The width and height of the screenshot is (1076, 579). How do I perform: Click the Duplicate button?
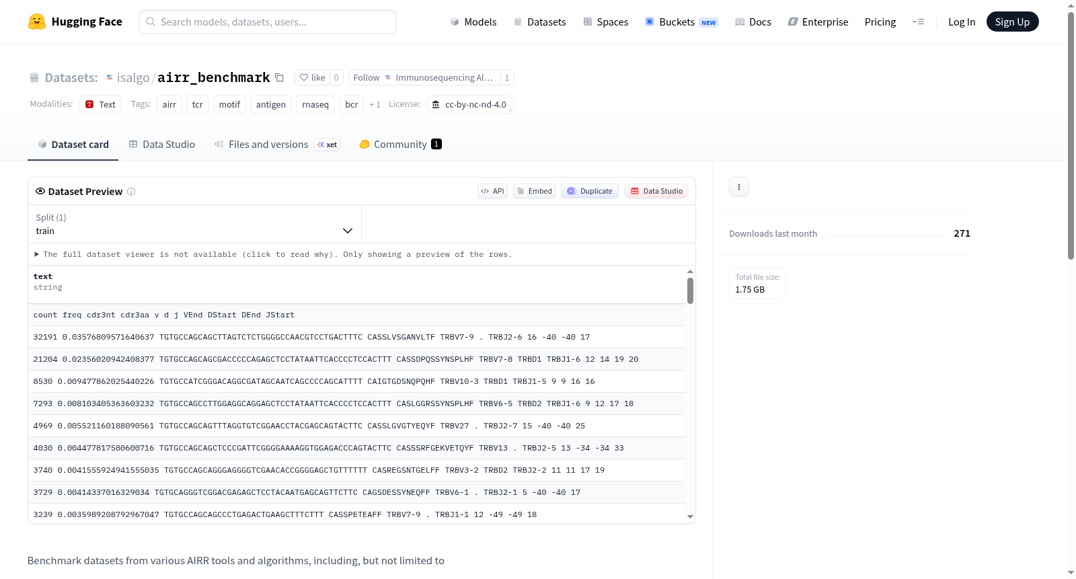click(590, 191)
